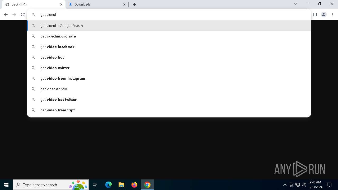Launch Firefox from the taskbar
Screen dimensions: 338x190
coord(134,185)
